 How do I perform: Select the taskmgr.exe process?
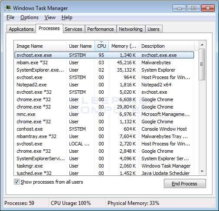[104, 166]
